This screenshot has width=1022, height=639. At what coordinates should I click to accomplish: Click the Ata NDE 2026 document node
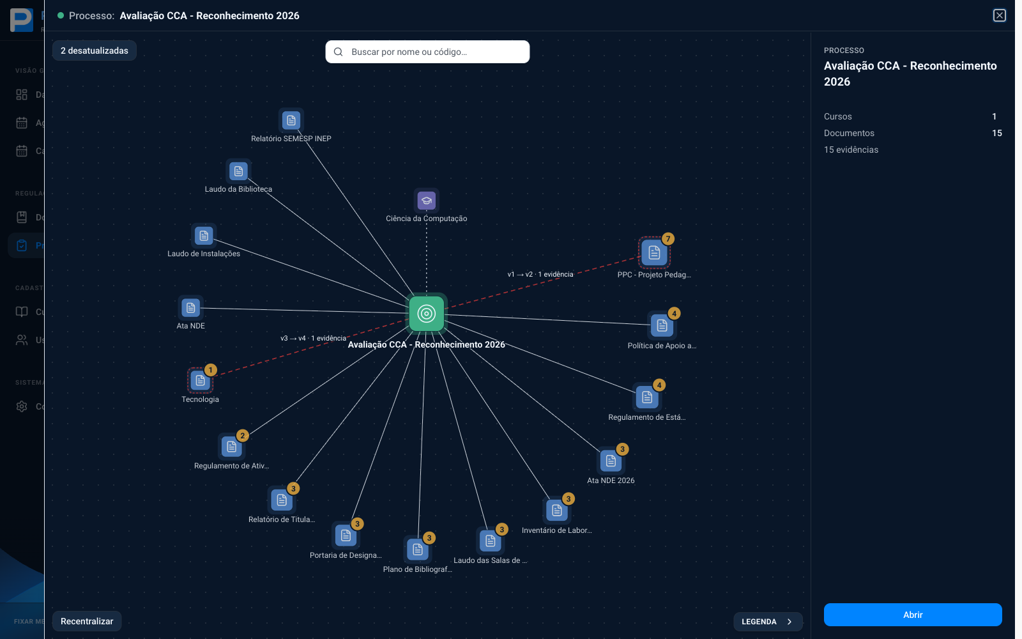(611, 461)
